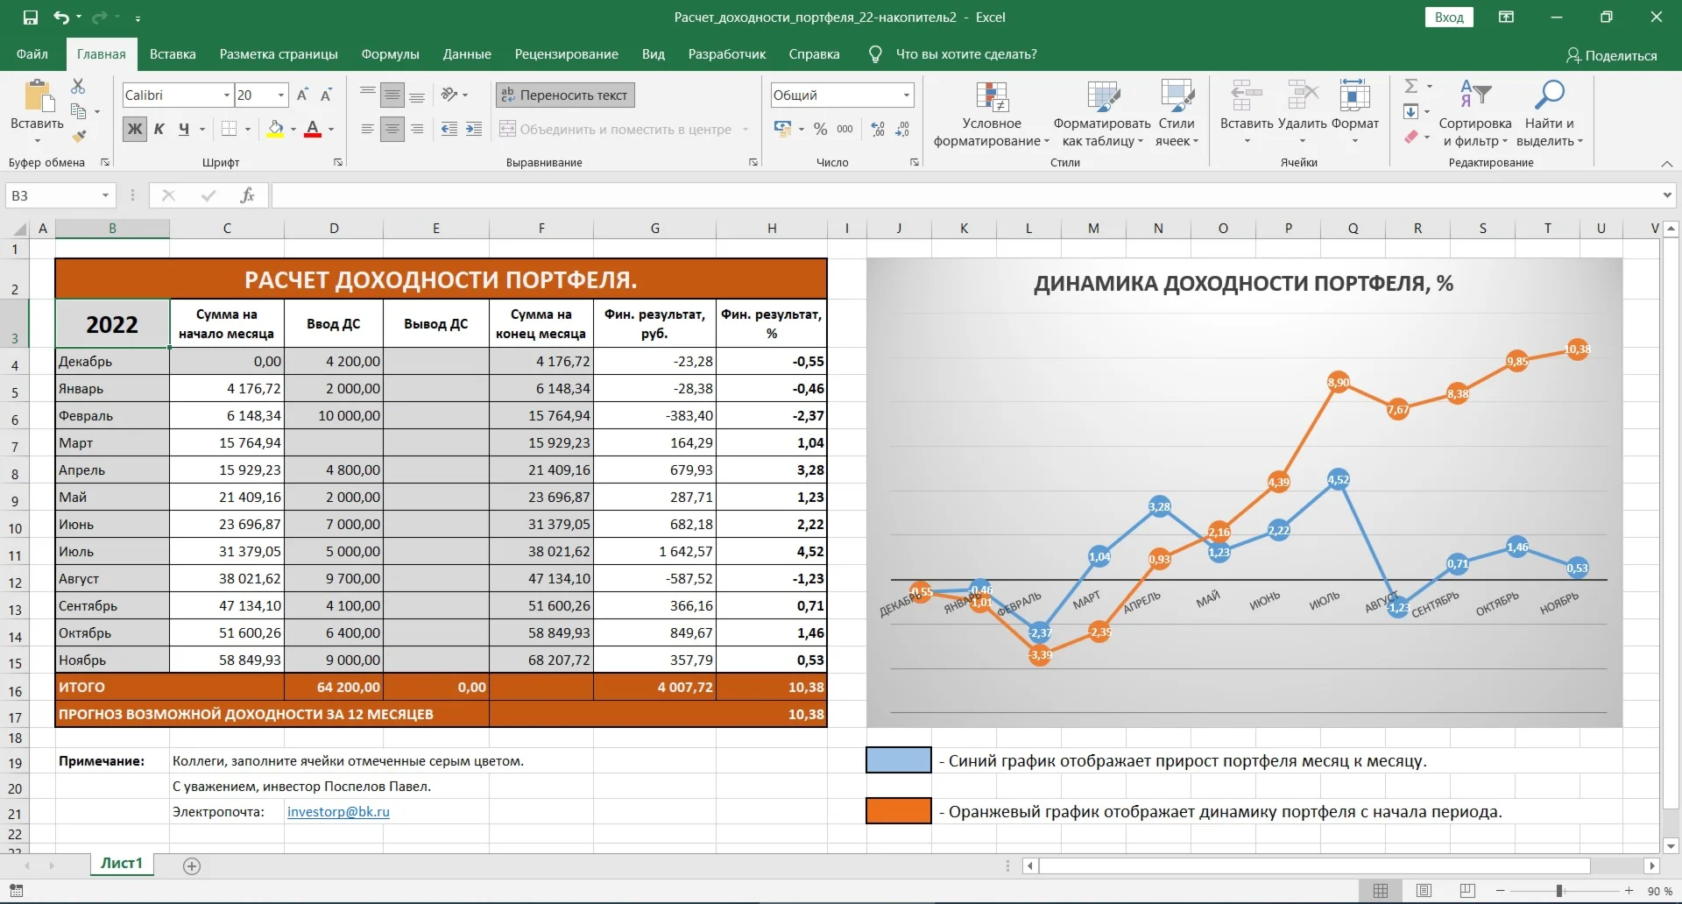Viewport: 1682px width, 904px height.
Task: Toggle Italic formatting button
Action: tap(159, 130)
